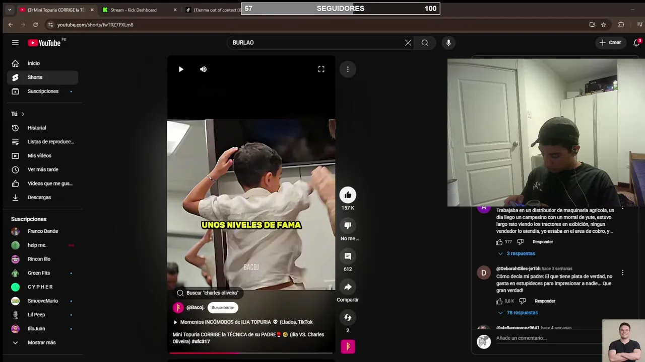Open the pink sound thumbnail below remix
This screenshot has width=645, height=362.
[x=348, y=346]
